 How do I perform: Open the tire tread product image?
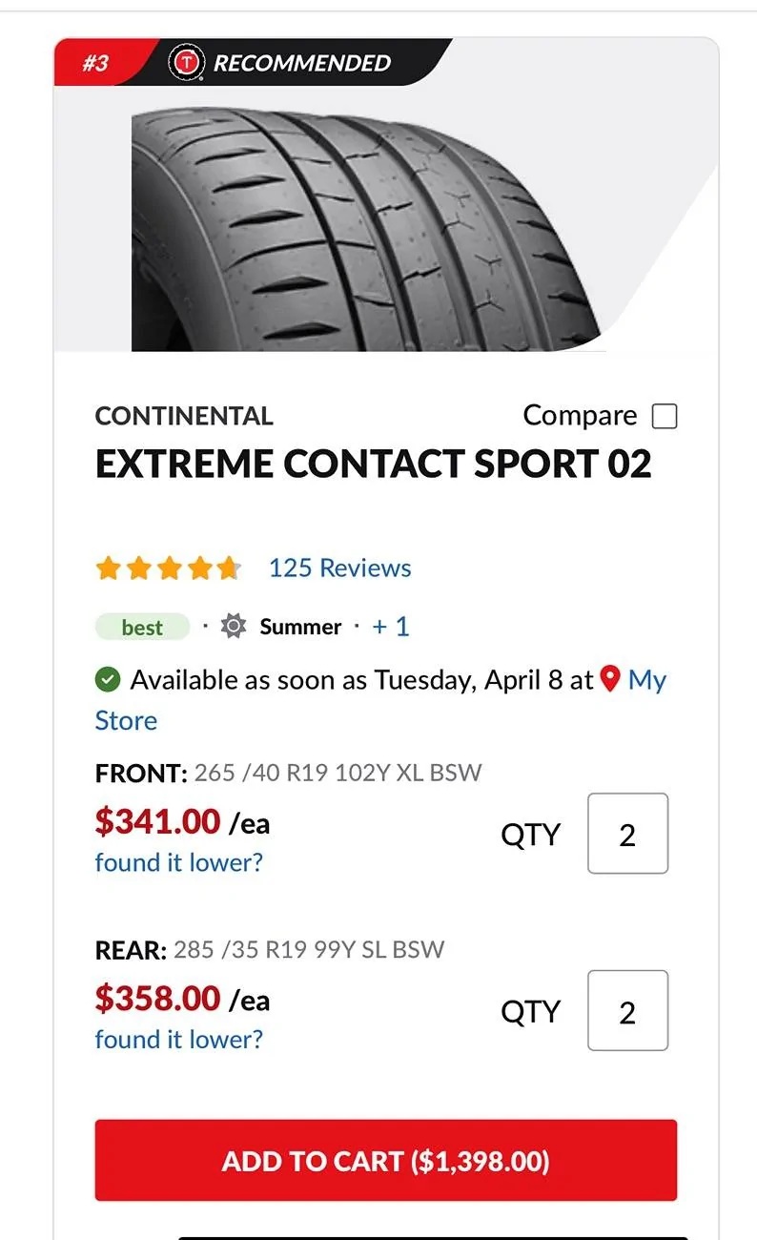[x=379, y=229]
